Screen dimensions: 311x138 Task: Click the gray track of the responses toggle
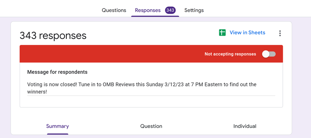(273, 54)
